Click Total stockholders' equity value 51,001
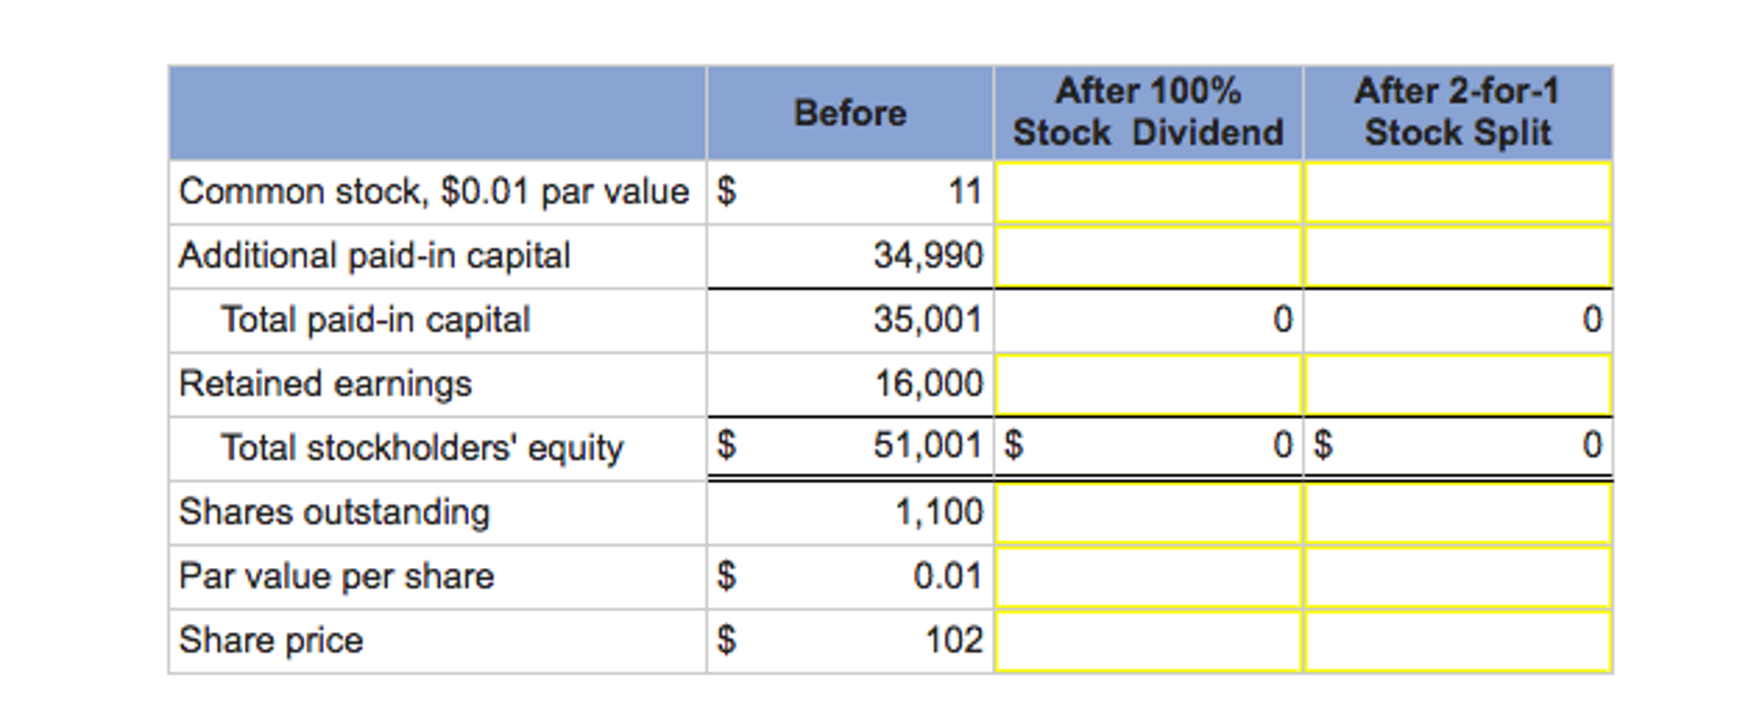 click(x=928, y=445)
